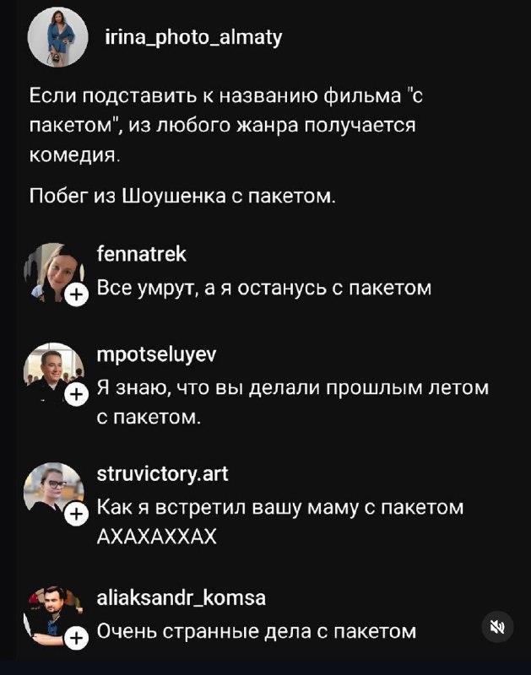Visit the fennatrek username link
Screen dimensions: 531x675
(142, 254)
